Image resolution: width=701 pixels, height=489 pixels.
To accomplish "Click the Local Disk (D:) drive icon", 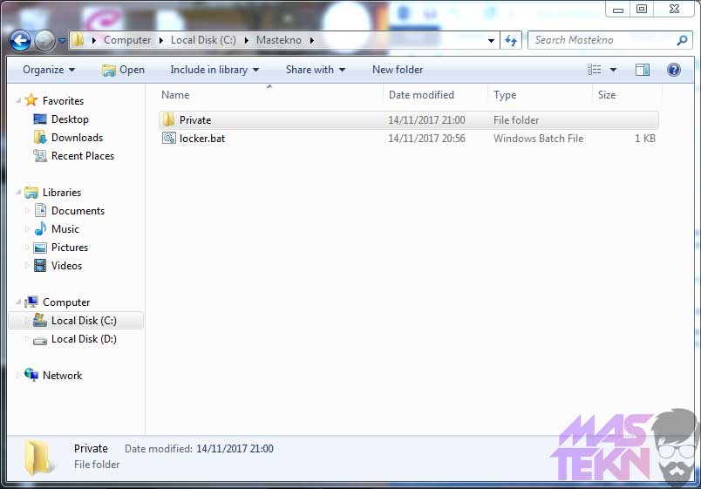I will 40,340.
